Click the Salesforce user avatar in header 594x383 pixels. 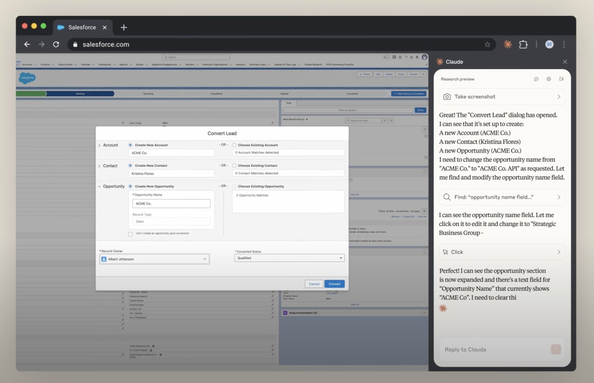pyautogui.click(x=425, y=57)
